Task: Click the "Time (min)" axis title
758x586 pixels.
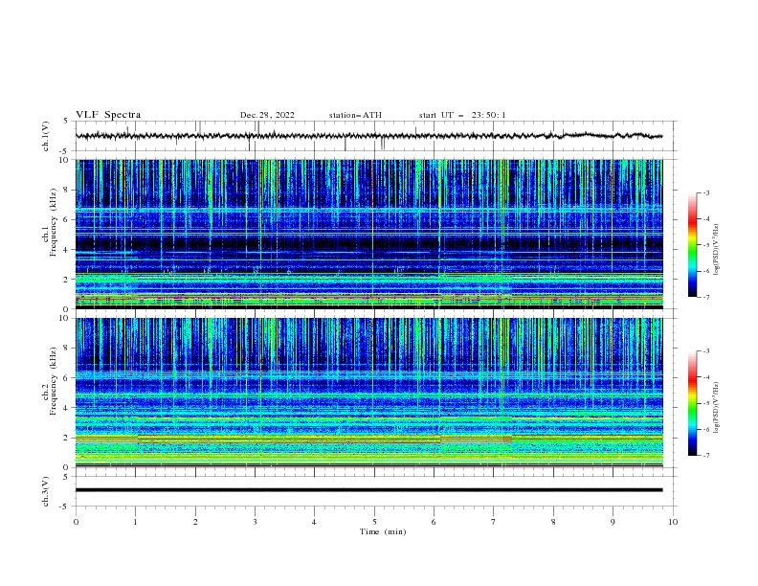Action: click(x=383, y=531)
